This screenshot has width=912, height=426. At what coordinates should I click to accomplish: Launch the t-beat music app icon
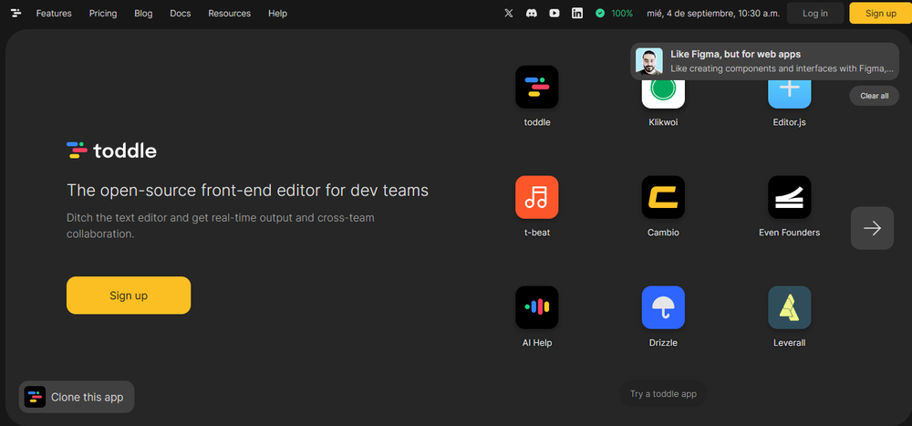(537, 197)
